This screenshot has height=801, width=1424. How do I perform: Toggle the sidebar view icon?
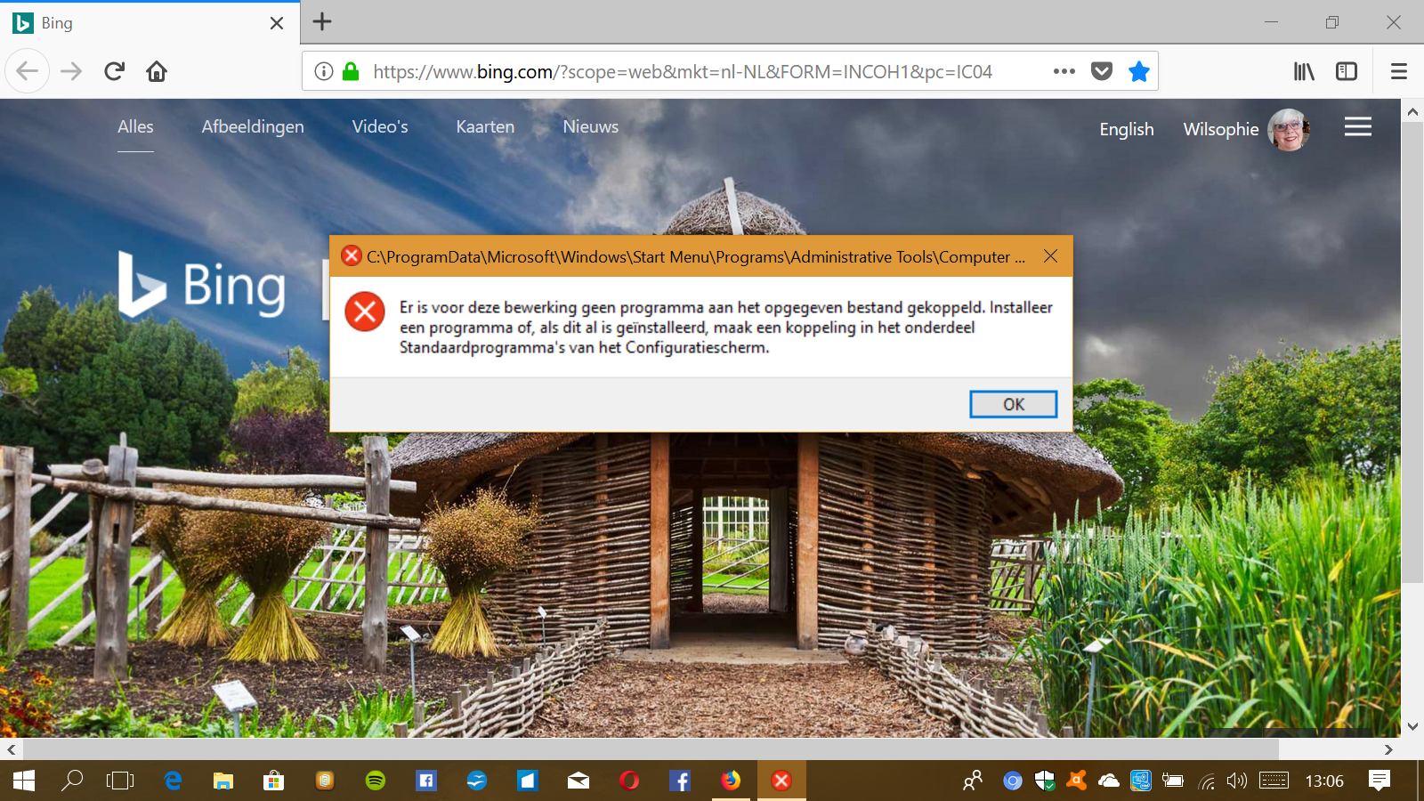click(x=1347, y=71)
